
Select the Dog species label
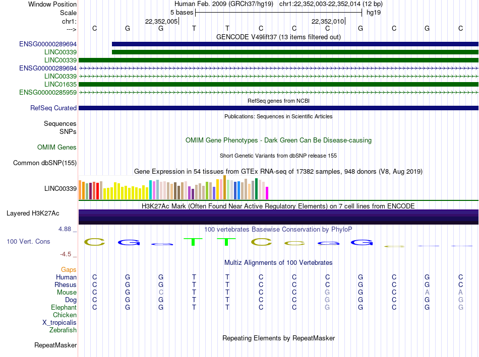pos(71,300)
